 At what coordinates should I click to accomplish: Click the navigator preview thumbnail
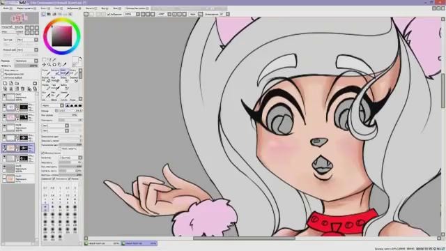pyautogui.click(x=20, y=19)
